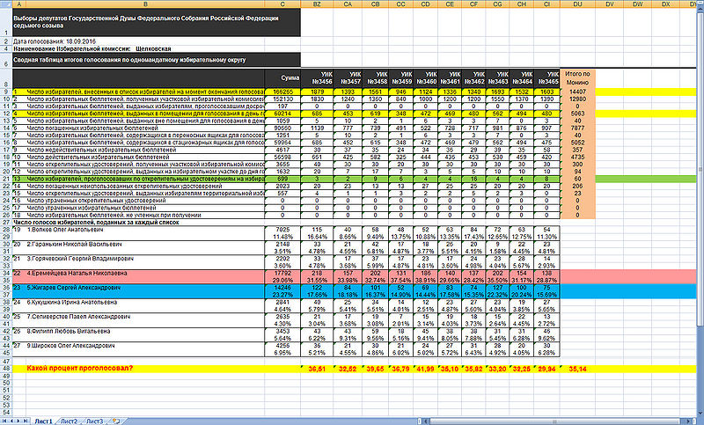Select row 52 via its row header
704x425 pixels.
coord(6,398)
